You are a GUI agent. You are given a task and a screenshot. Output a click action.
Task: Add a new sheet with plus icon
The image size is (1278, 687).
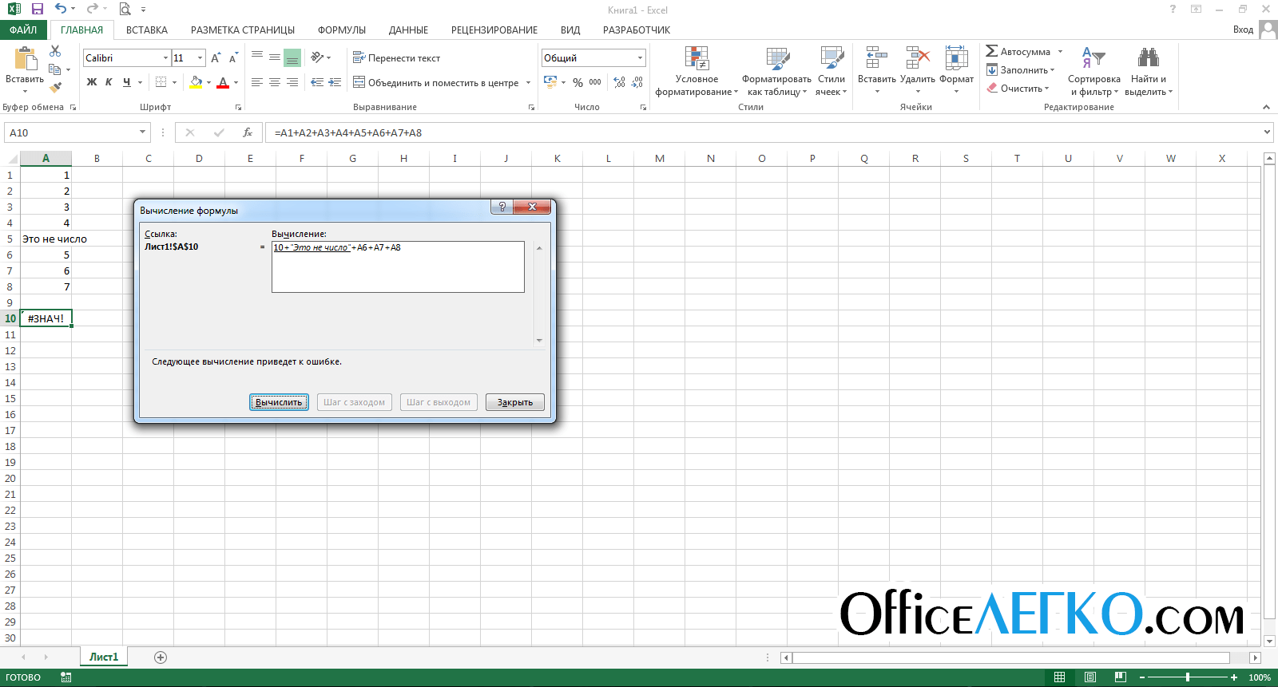[x=161, y=657]
